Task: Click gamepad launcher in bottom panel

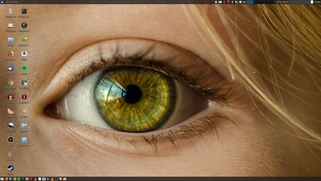Action: point(65,179)
